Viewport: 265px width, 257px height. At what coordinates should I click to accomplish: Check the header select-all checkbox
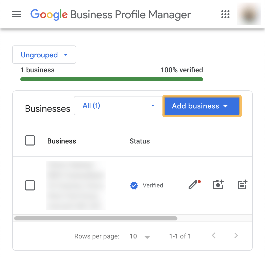(30, 140)
